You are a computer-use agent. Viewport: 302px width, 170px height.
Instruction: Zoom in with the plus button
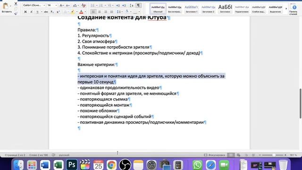(285, 155)
